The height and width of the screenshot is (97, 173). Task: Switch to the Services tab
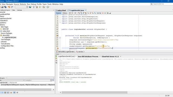tap(20, 10)
